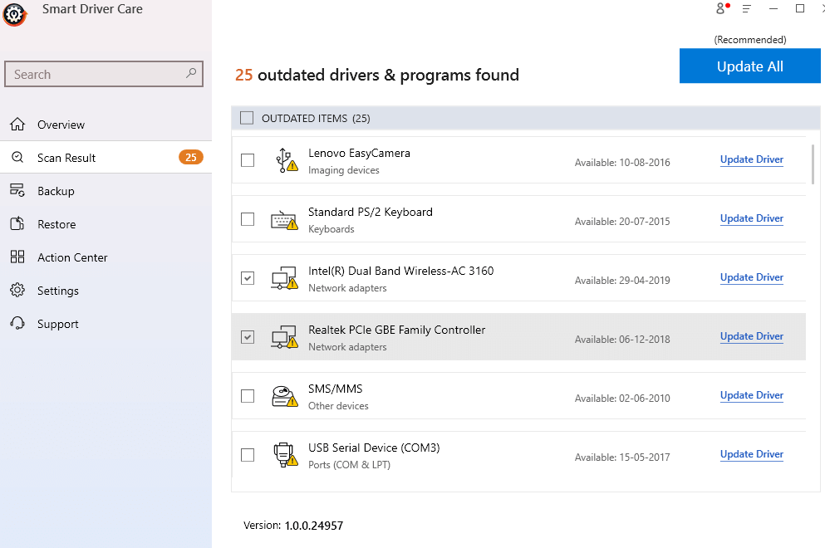Uncheck the Realtek PCIe GBE Family Controller
825x548 pixels.
tap(247, 337)
